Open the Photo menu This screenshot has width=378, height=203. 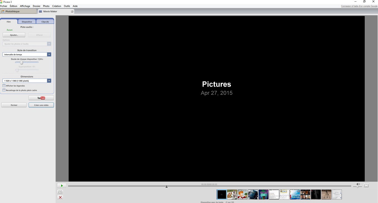46,6
